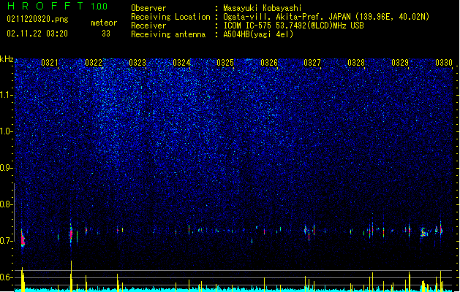Select the Ogata-vill. Akita-Pref. JAPAN location text
The height and width of the screenshot is (292, 460).
coord(326,17)
